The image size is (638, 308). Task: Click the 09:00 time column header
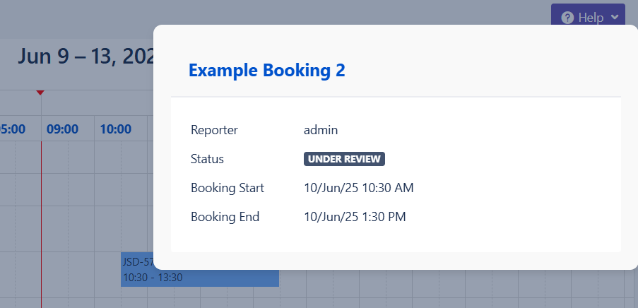[62, 129]
